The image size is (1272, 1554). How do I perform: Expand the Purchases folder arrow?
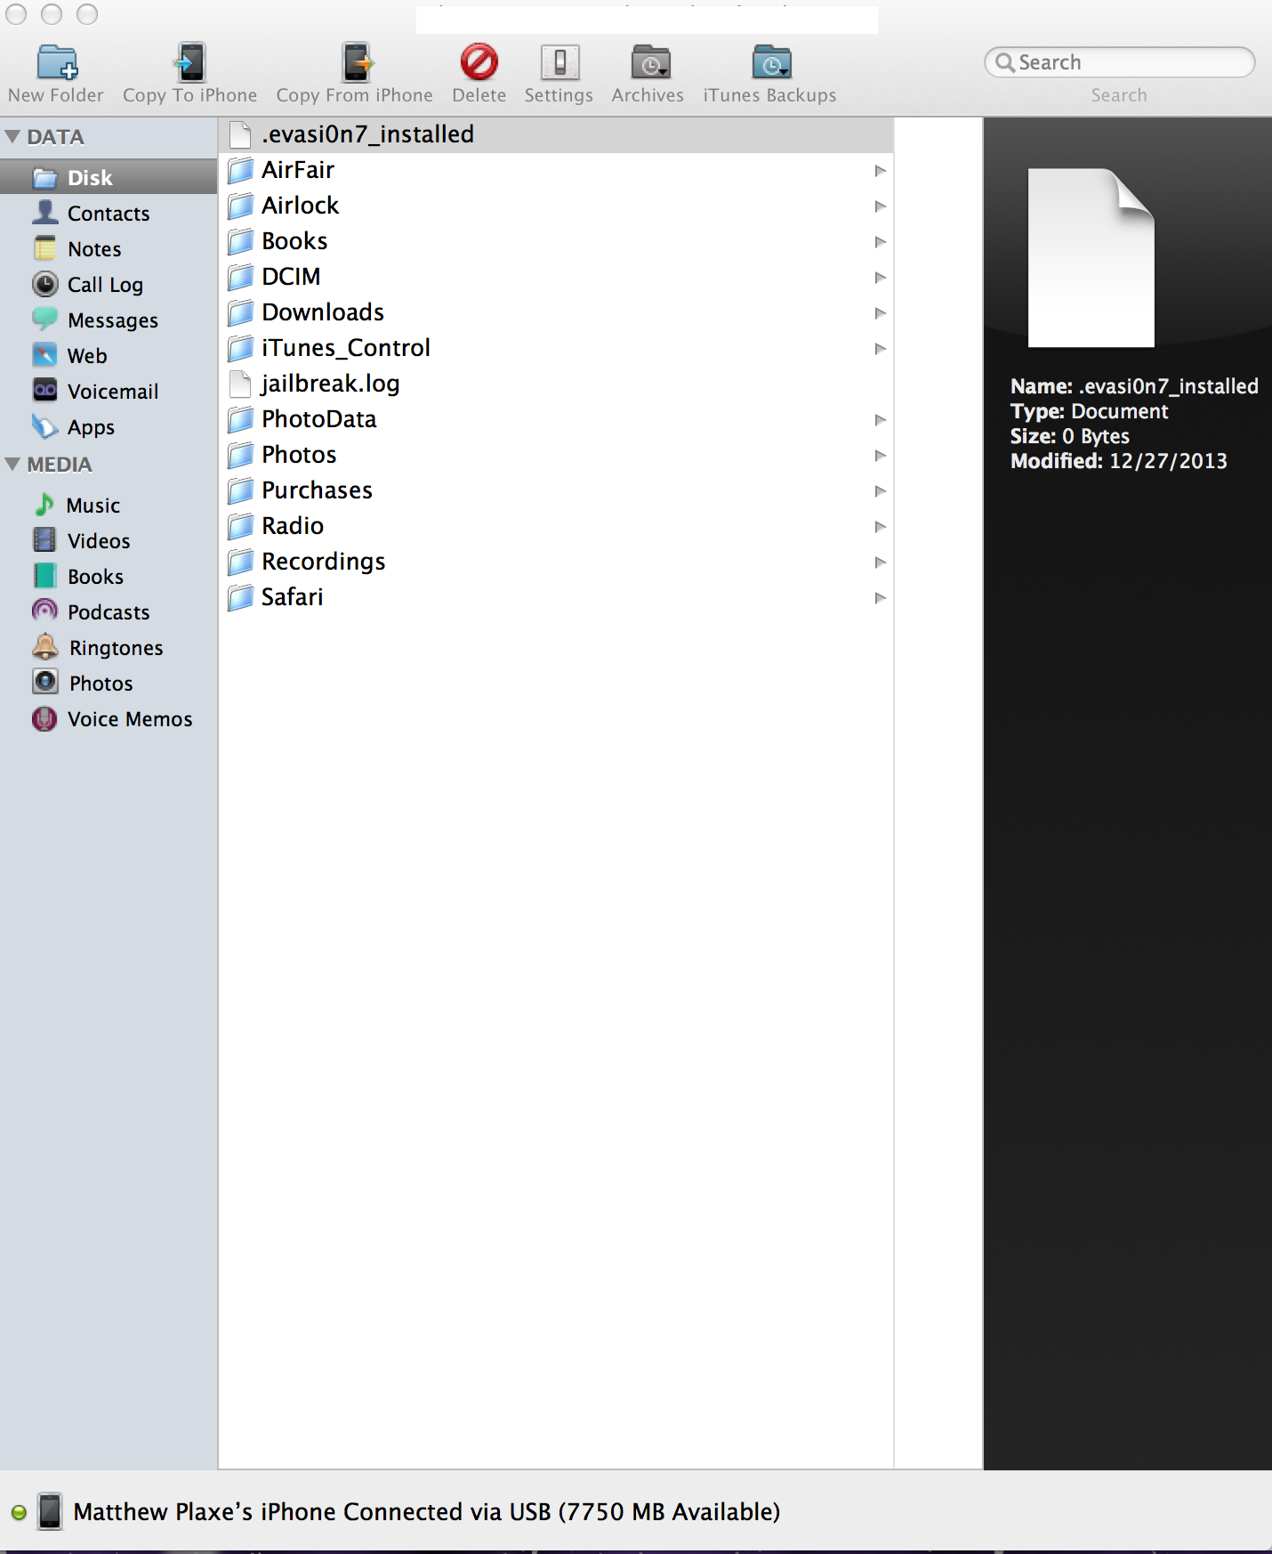pyautogui.click(x=881, y=491)
